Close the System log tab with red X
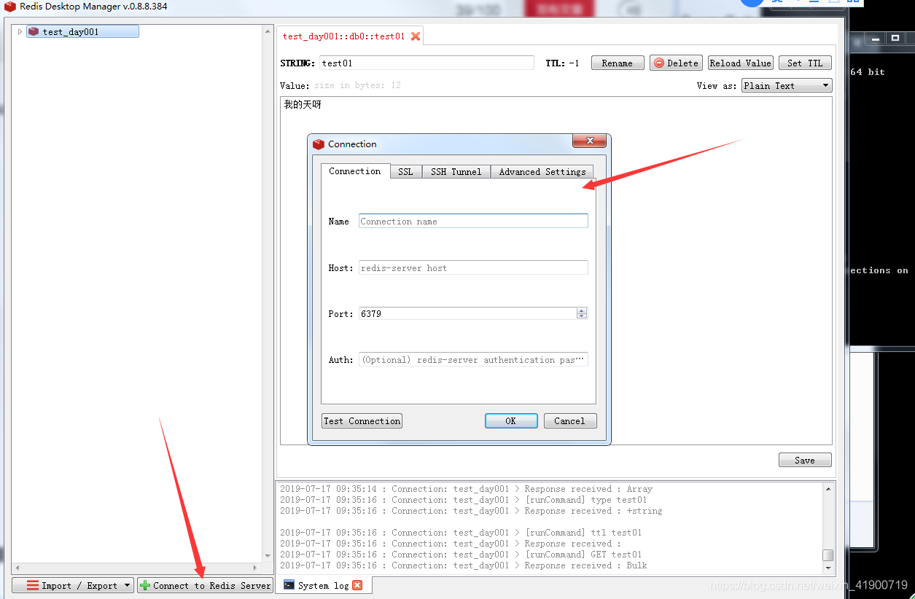915x599 pixels. click(x=357, y=585)
